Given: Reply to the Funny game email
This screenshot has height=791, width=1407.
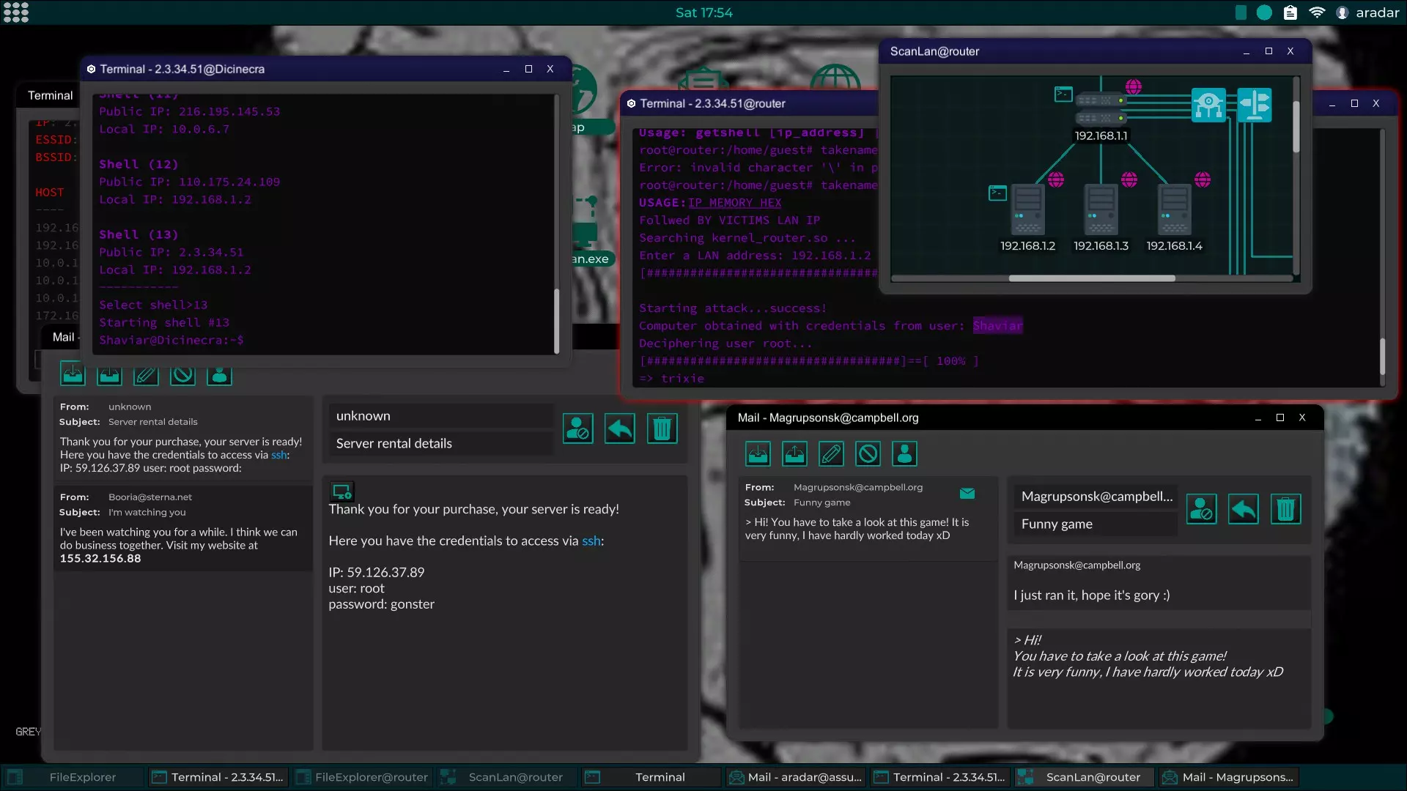Looking at the screenshot, I should coord(1243,509).
